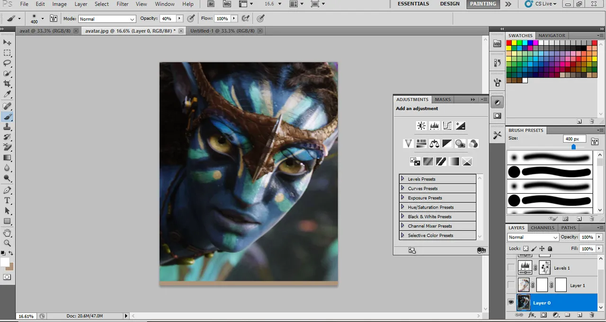Switch to Essentials workspace
The height and width of the screenshot is (322, 606).
[413, 4]
